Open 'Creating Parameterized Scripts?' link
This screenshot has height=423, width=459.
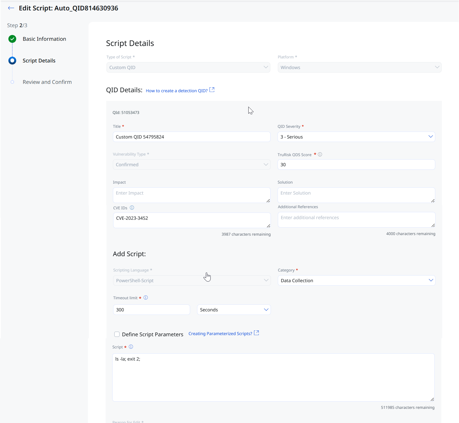click(220, 334)
